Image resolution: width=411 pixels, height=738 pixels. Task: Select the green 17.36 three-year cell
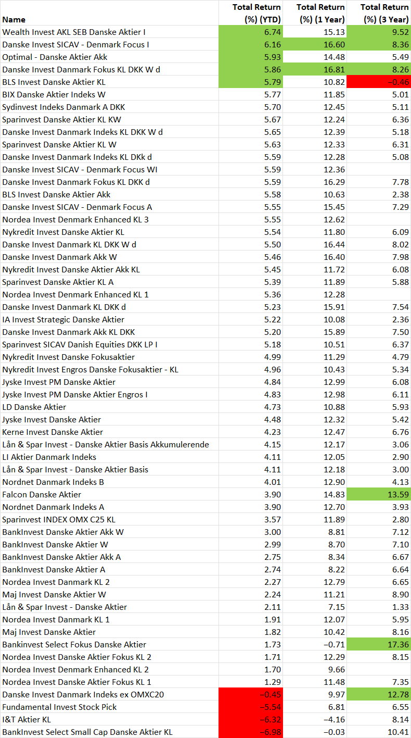tap(379, 644)
